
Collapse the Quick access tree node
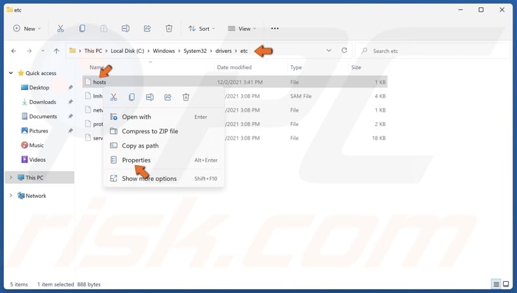pos(11,73)
